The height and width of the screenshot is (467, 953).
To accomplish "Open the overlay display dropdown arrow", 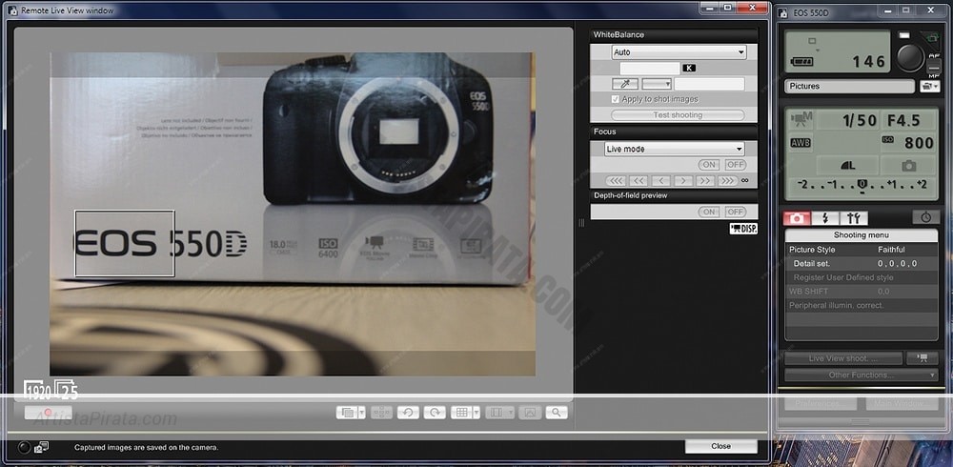I will 362,413.
